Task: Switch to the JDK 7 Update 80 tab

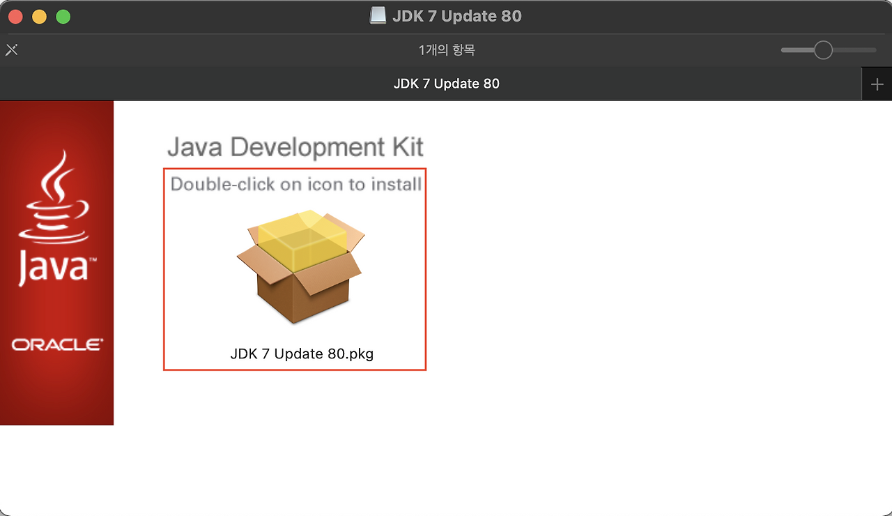Action: coord(446,84)
